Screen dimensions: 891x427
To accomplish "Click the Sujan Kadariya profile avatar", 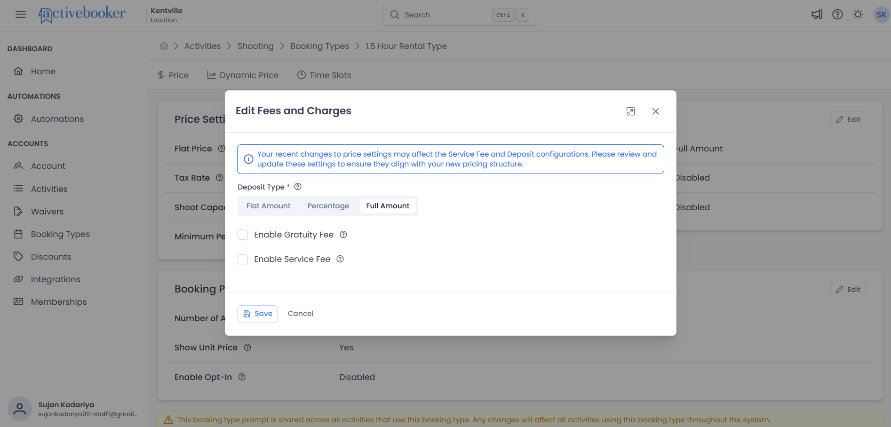I will [x=20, y=409].
